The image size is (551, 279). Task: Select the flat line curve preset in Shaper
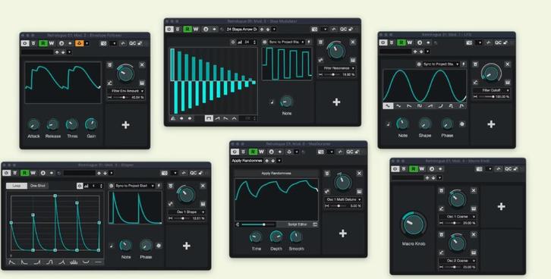[98, 262]
